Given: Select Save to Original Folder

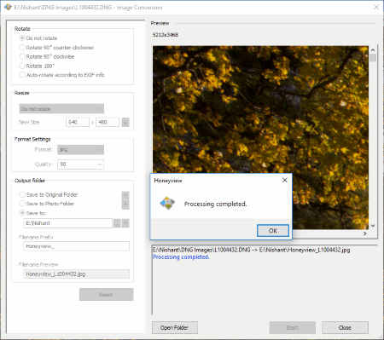Looking at the screenshot, I should tap(49, 194).
